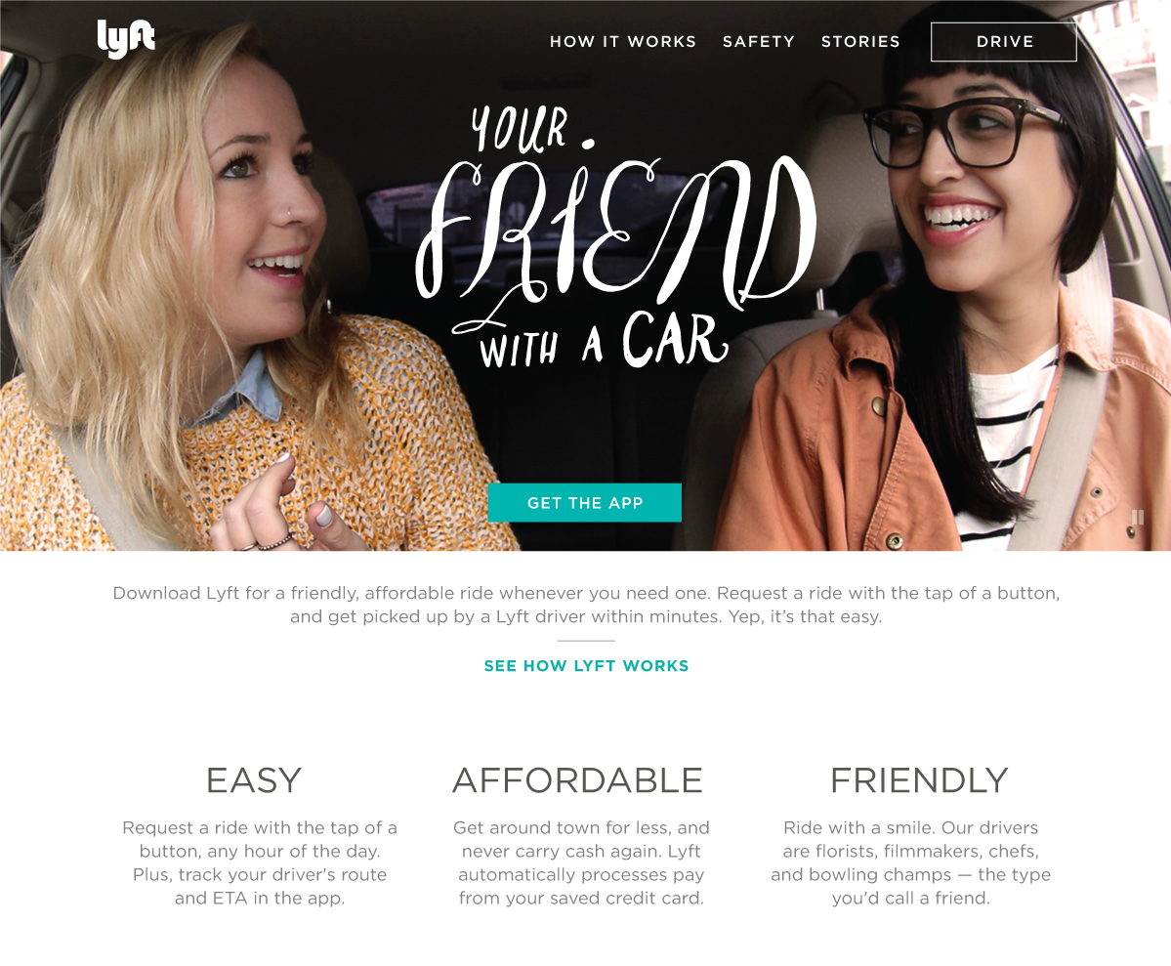Image resolution: width=1171 pixels, height=966 pixels.
Task: Follow the See How Lyft Works link
Action: 586,666
